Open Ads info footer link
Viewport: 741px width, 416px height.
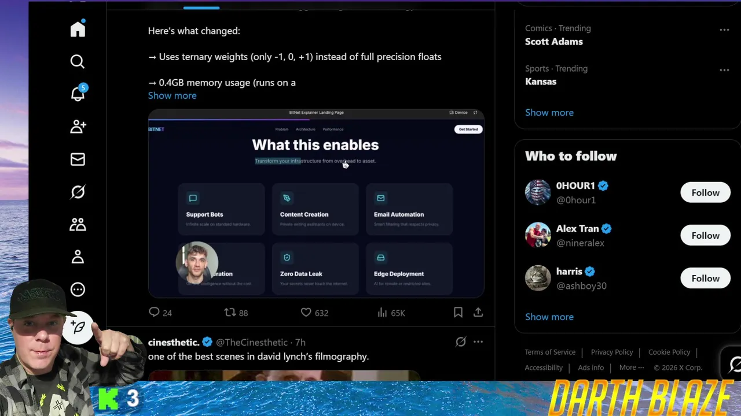pyautogui.click(x=591, y=367)
